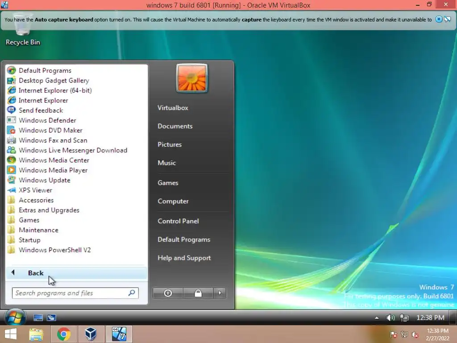Open Windows Live Messenger Download
457x343 pixels.
[x=73, y=150]
